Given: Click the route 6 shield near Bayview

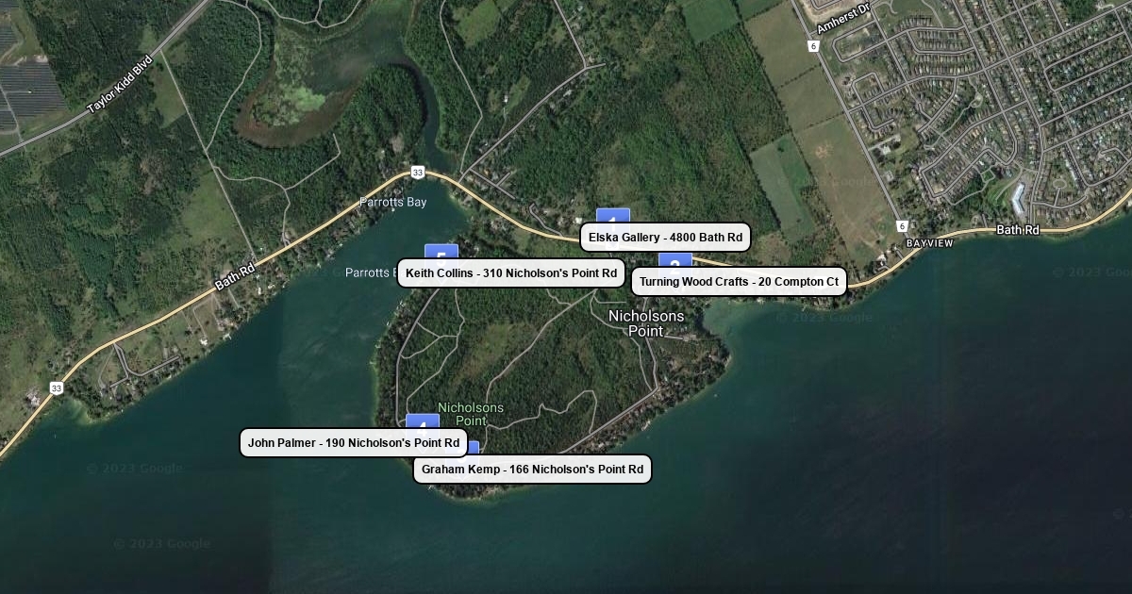Looking at the screenshot, I should pos(903,225).
